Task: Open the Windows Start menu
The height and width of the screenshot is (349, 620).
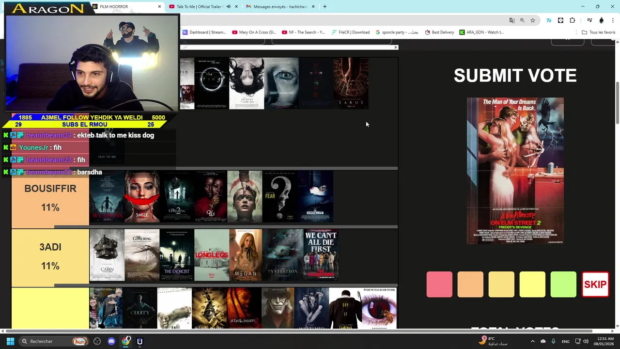Action: tap(10, 341)
